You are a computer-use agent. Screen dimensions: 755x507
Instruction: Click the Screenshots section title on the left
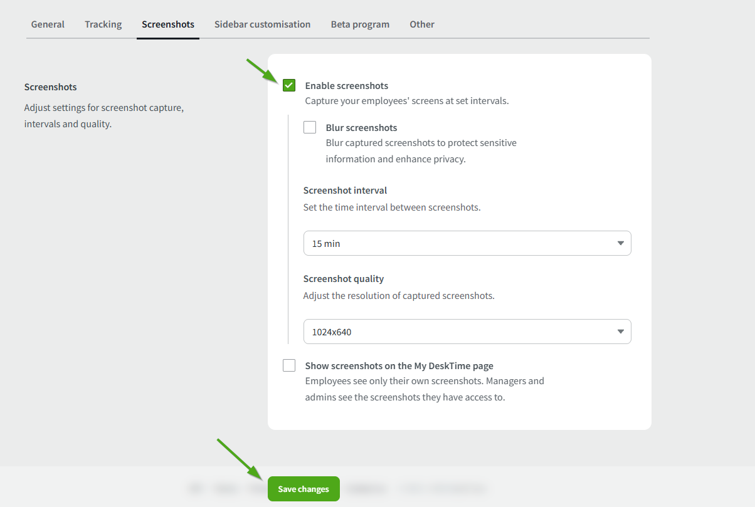[x=50, y=87]
